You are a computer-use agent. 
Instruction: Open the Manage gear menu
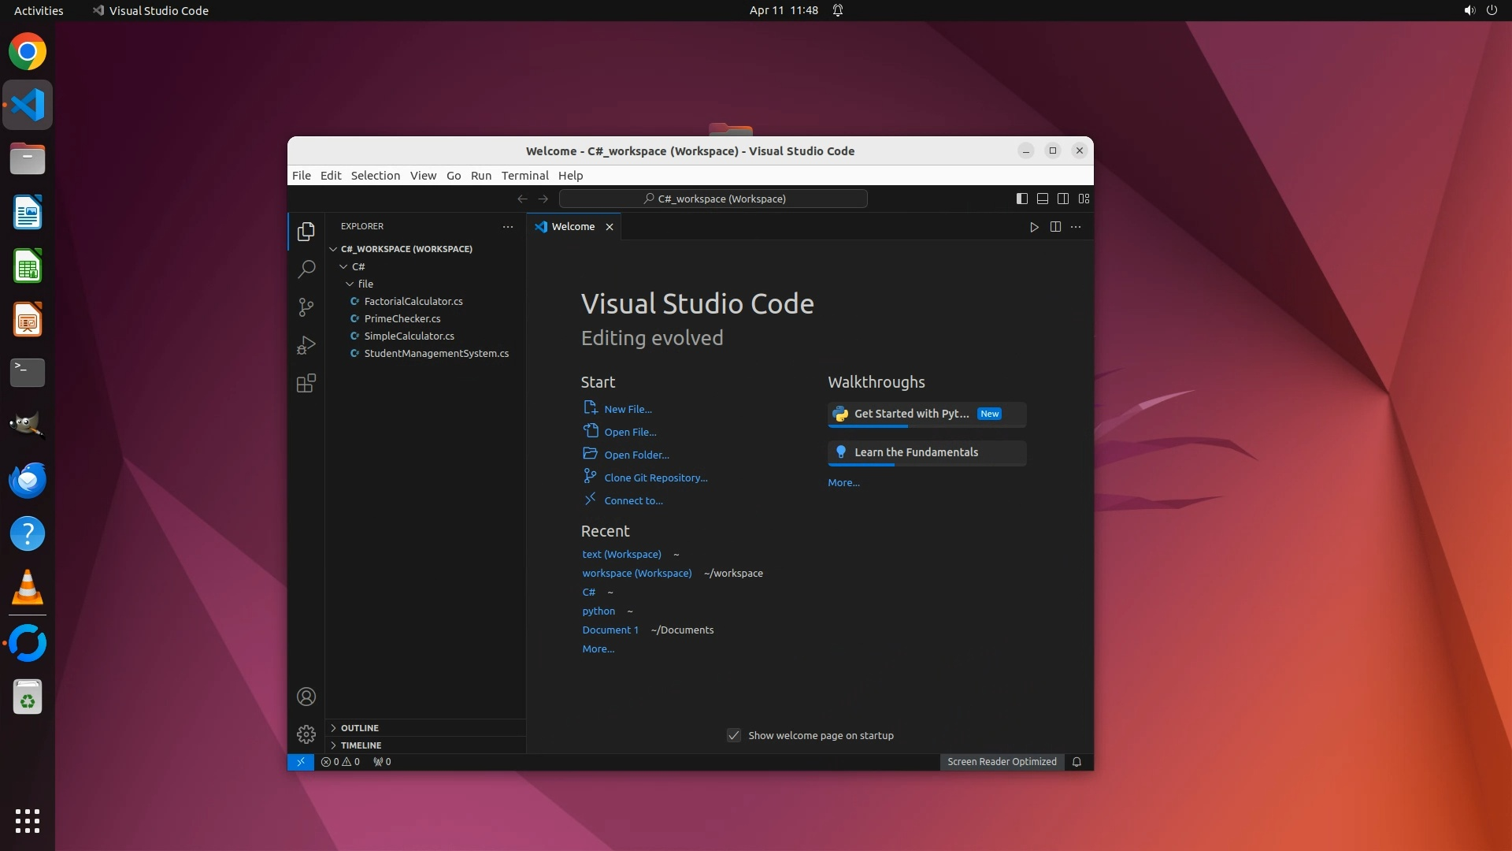coord(306,734)
